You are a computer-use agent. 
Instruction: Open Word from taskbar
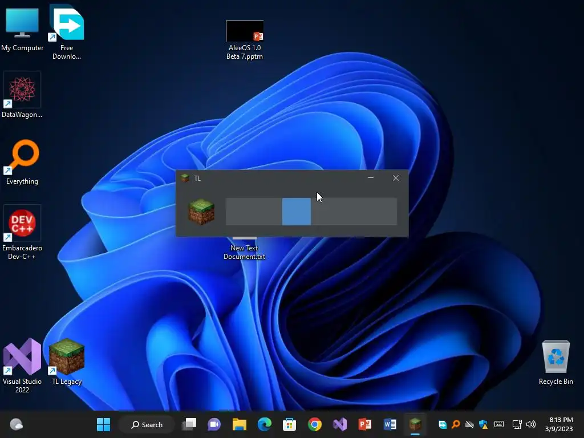click(390, 424)
